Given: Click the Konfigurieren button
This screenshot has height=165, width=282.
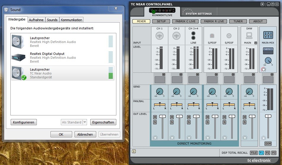Looking at the screenshot, I should point(23,122).
